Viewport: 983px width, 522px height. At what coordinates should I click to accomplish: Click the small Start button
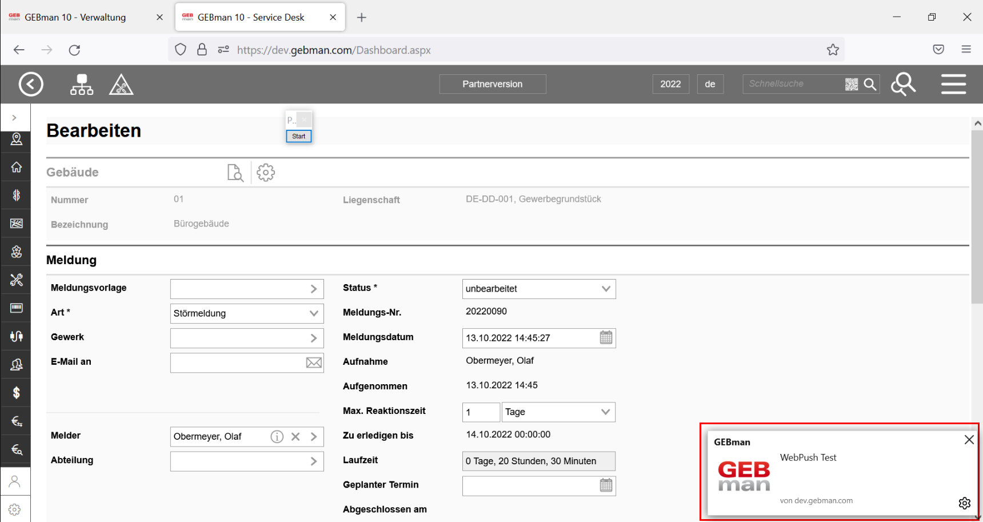299,136
